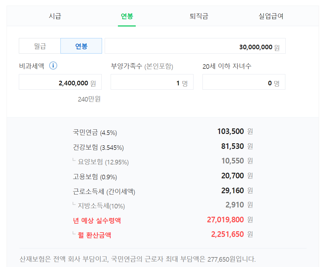Click the 건강보험 amount 81,530원
This screenshot has width=325, height=267.
[x=233, y=146]
